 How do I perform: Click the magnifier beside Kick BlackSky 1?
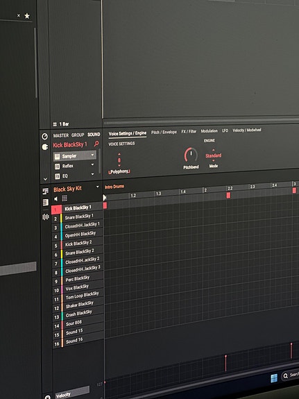(x=96, y=144)
